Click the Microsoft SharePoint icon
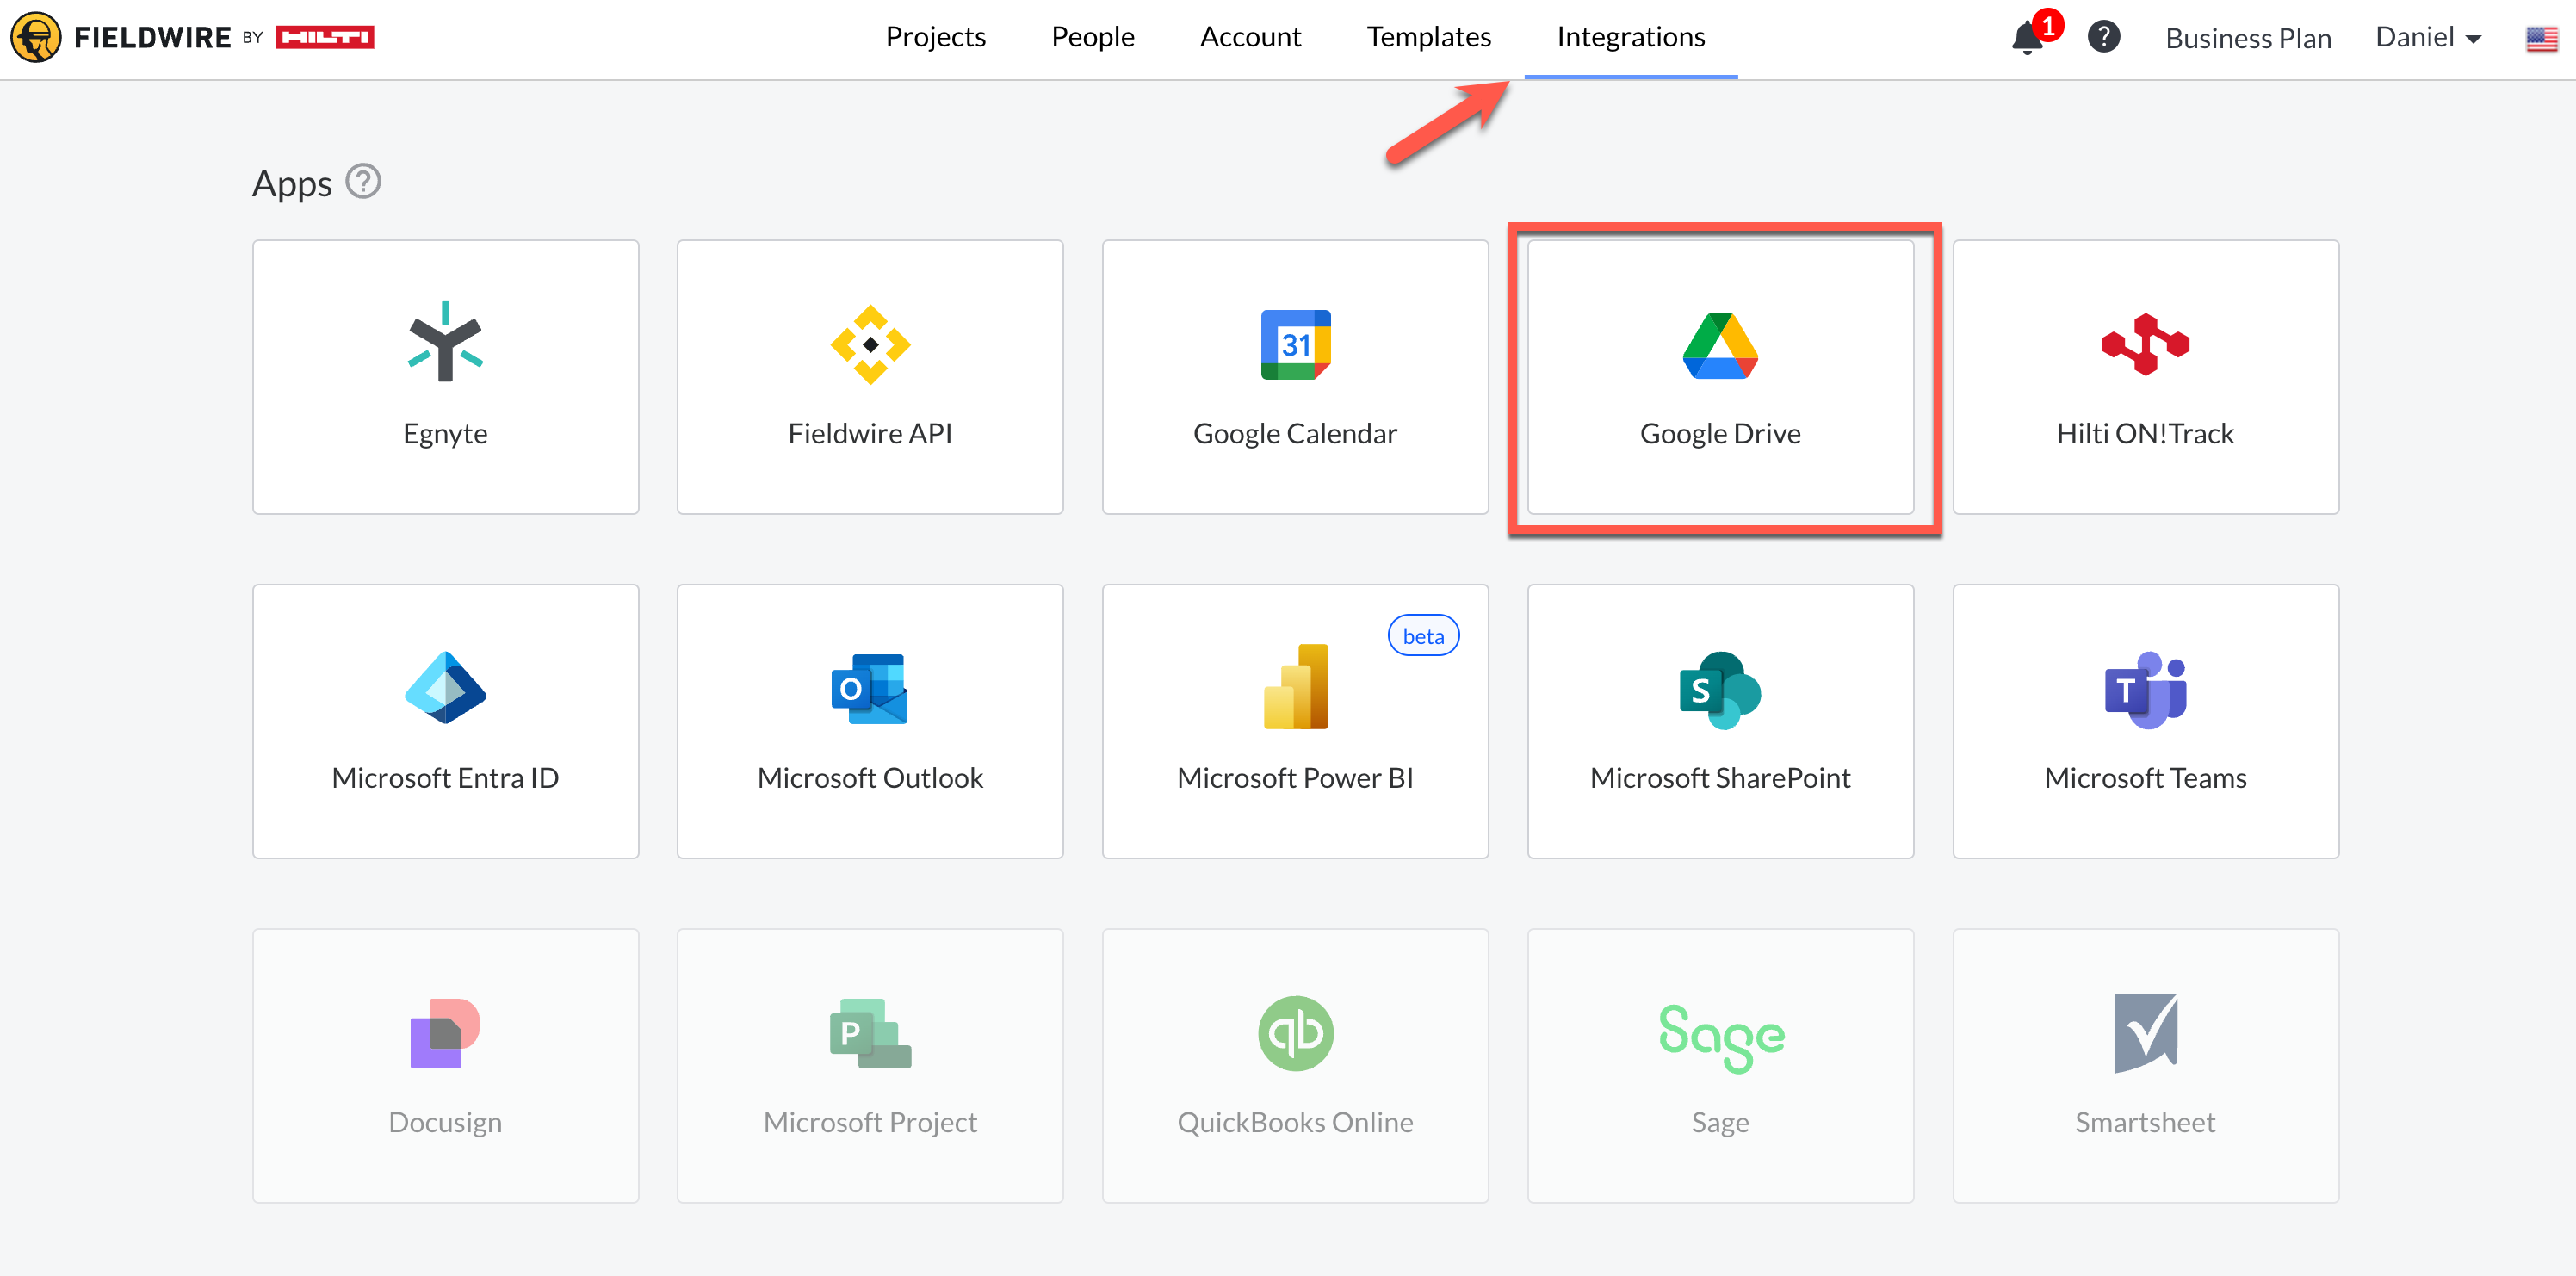 1720,690
